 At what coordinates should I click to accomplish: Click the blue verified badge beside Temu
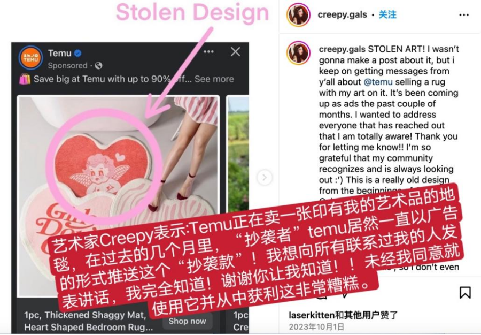(78, 53)
